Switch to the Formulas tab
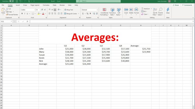The image size is (195, 109). [x=46, y=5]
